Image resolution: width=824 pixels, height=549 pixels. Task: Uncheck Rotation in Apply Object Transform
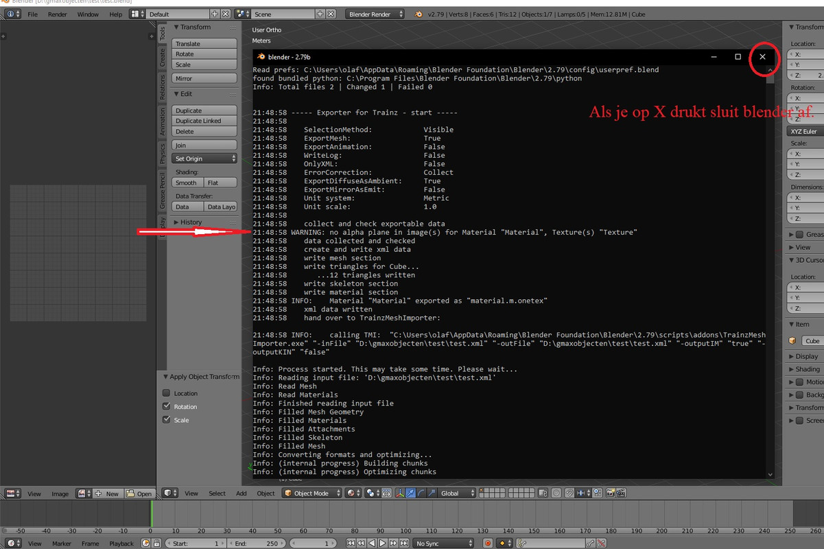166,406
